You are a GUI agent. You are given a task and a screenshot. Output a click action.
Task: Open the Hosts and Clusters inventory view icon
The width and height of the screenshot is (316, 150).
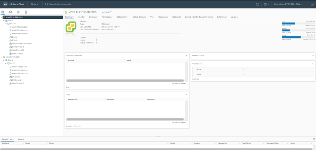3,12
